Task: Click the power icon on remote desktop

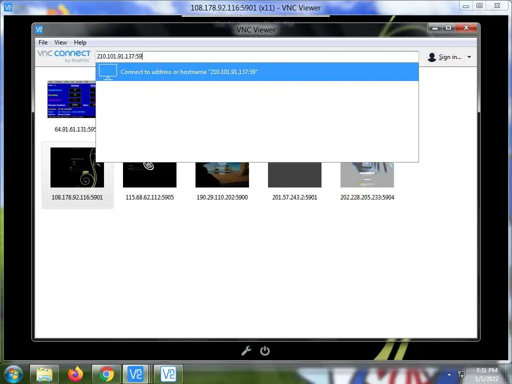Action: [265, 350]
